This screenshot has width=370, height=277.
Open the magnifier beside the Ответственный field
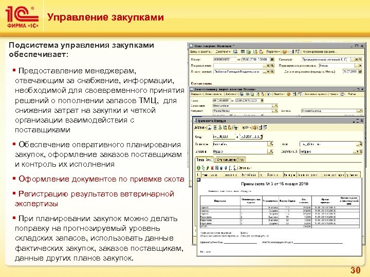tap(272, 72)
